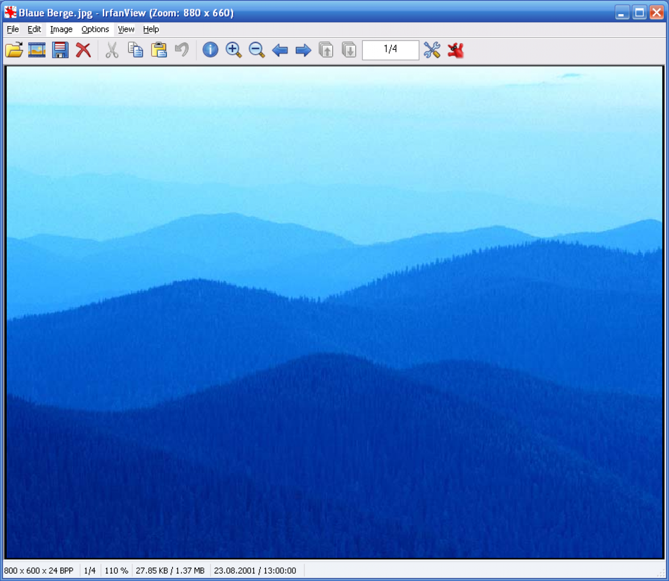
Task: Maximize the IrfanView window
Action: click(639, 12)
